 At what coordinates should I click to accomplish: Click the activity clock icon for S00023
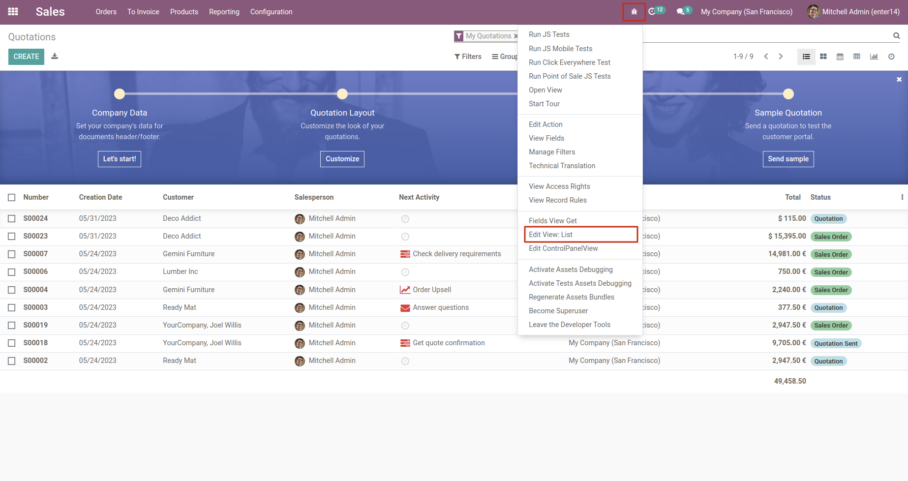[x=405, y=237]
